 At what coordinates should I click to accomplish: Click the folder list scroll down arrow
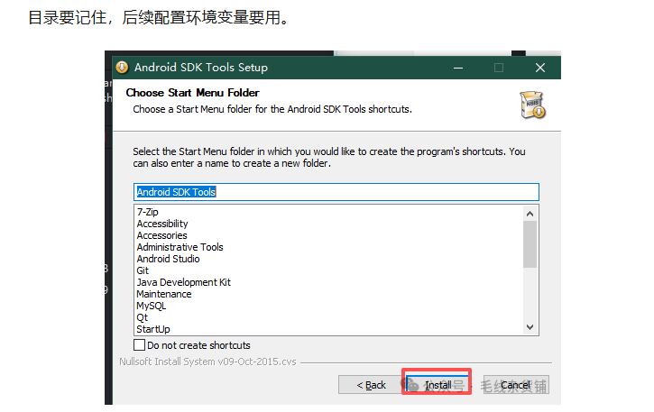click(x=530, y=327)
